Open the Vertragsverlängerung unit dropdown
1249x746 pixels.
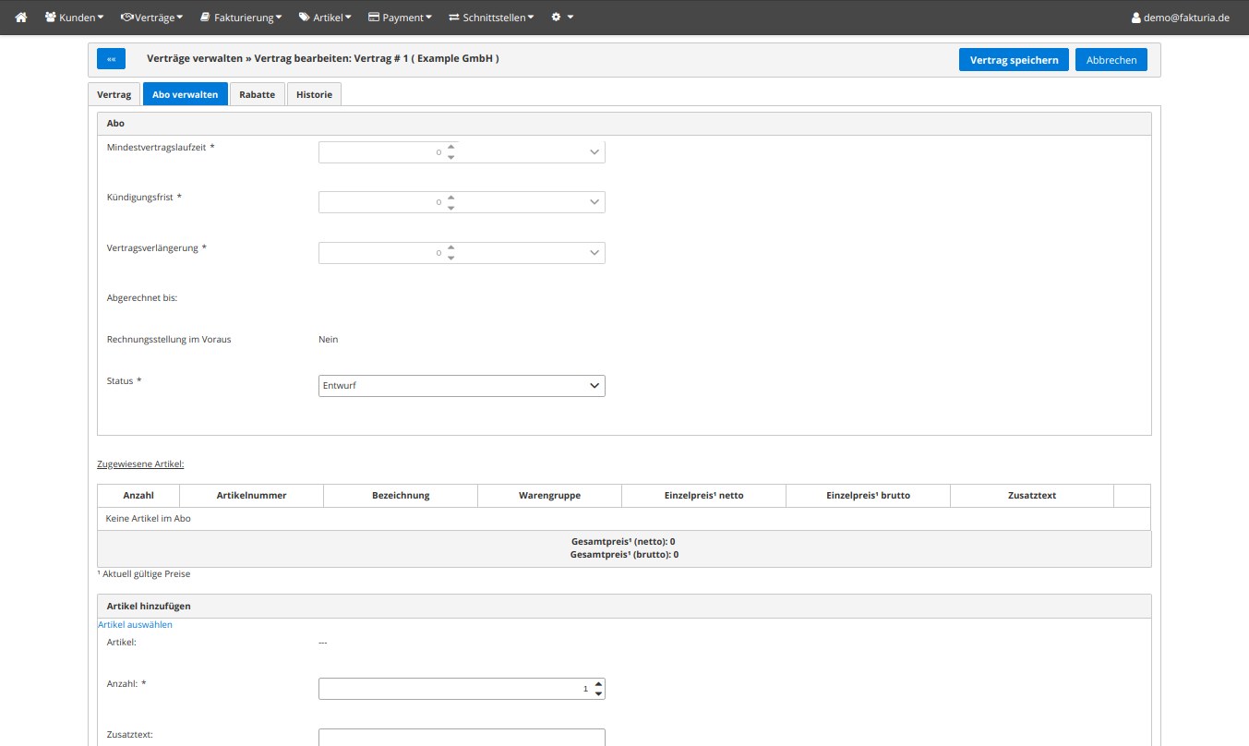[594, 253]
